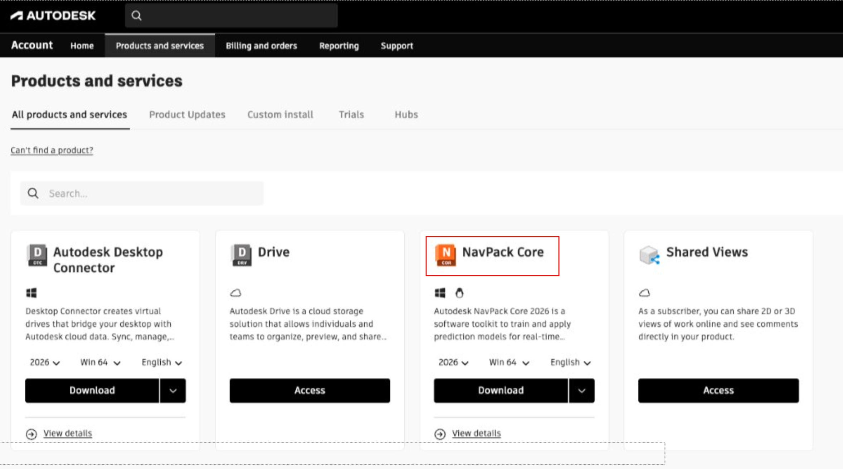Click Windows platform icon on Desktop Connector card
The width and height of the screenshot is (843, 469).
point(31,293)
